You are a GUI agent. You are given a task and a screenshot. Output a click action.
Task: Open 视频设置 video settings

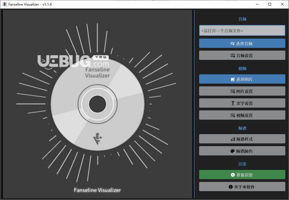242,115
